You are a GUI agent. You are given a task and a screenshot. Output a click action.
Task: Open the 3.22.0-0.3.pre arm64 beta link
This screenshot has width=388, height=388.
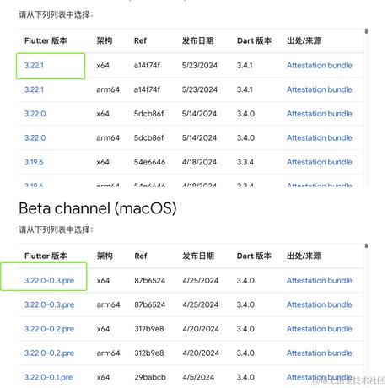(x=49, y=304)
